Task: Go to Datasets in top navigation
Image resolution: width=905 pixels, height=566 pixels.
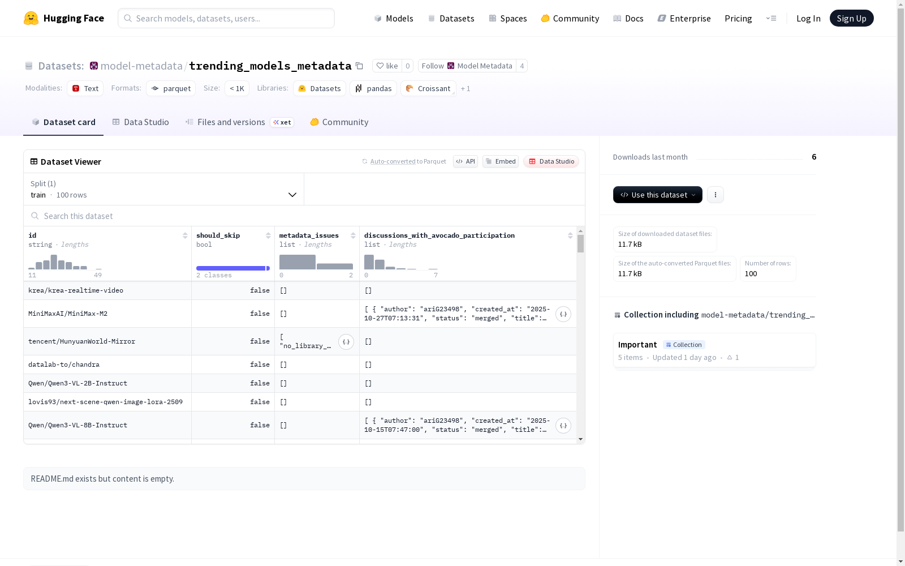Action: click(451, 18)
